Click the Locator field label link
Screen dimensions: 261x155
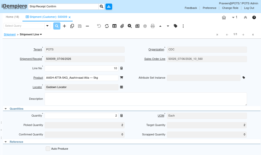click(x=37, y=87)
